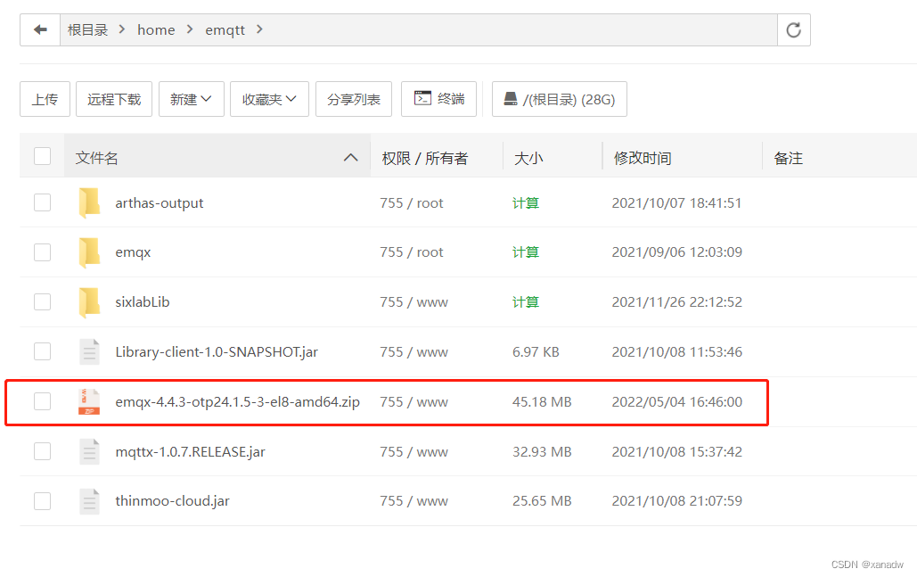Click the sixlabLib folder icon
Screen dimensions: 917x577
point(89,302)
